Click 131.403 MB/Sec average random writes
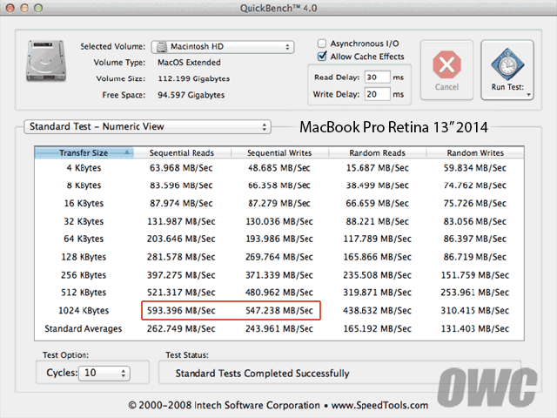 [475, 329]
